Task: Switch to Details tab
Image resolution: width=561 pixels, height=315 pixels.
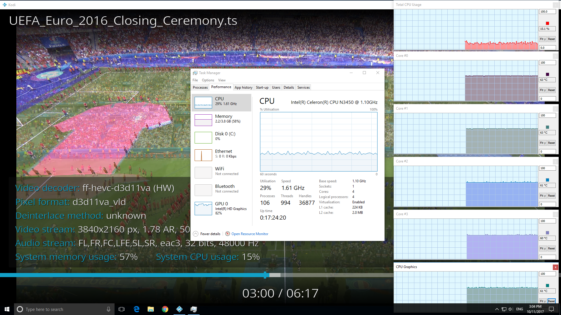Action: click(x=289, y=87)
